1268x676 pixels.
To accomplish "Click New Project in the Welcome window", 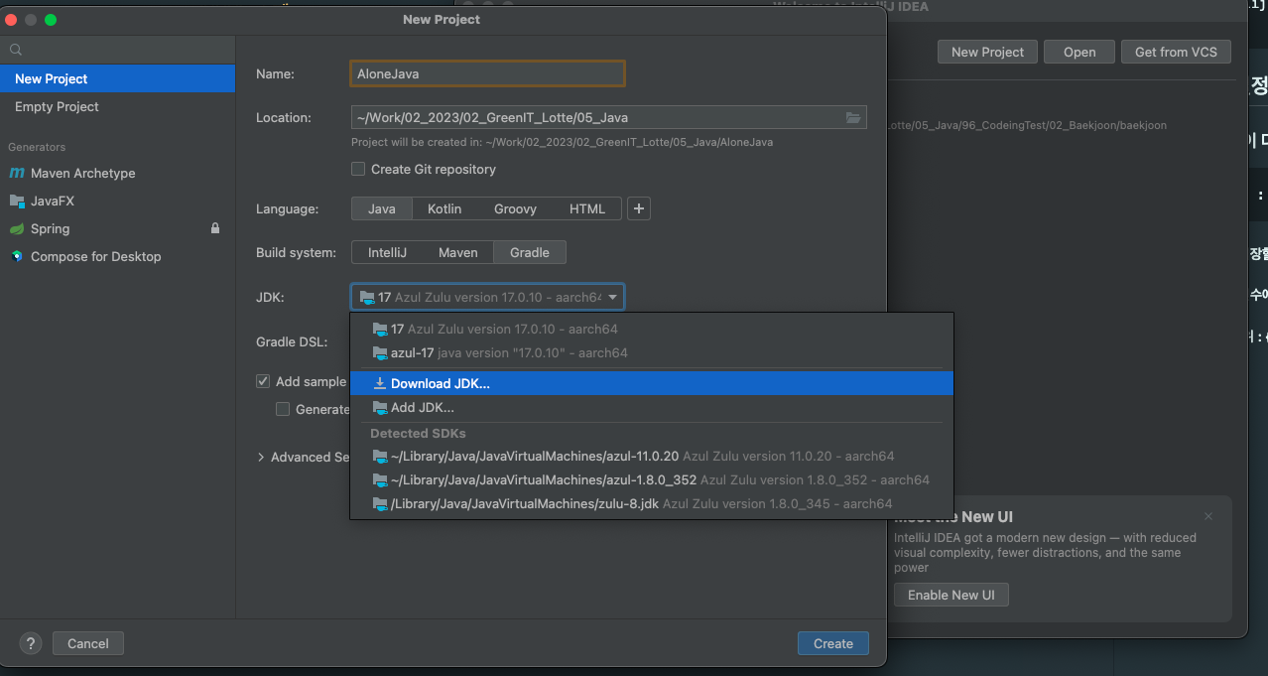I will pos(987,52).
